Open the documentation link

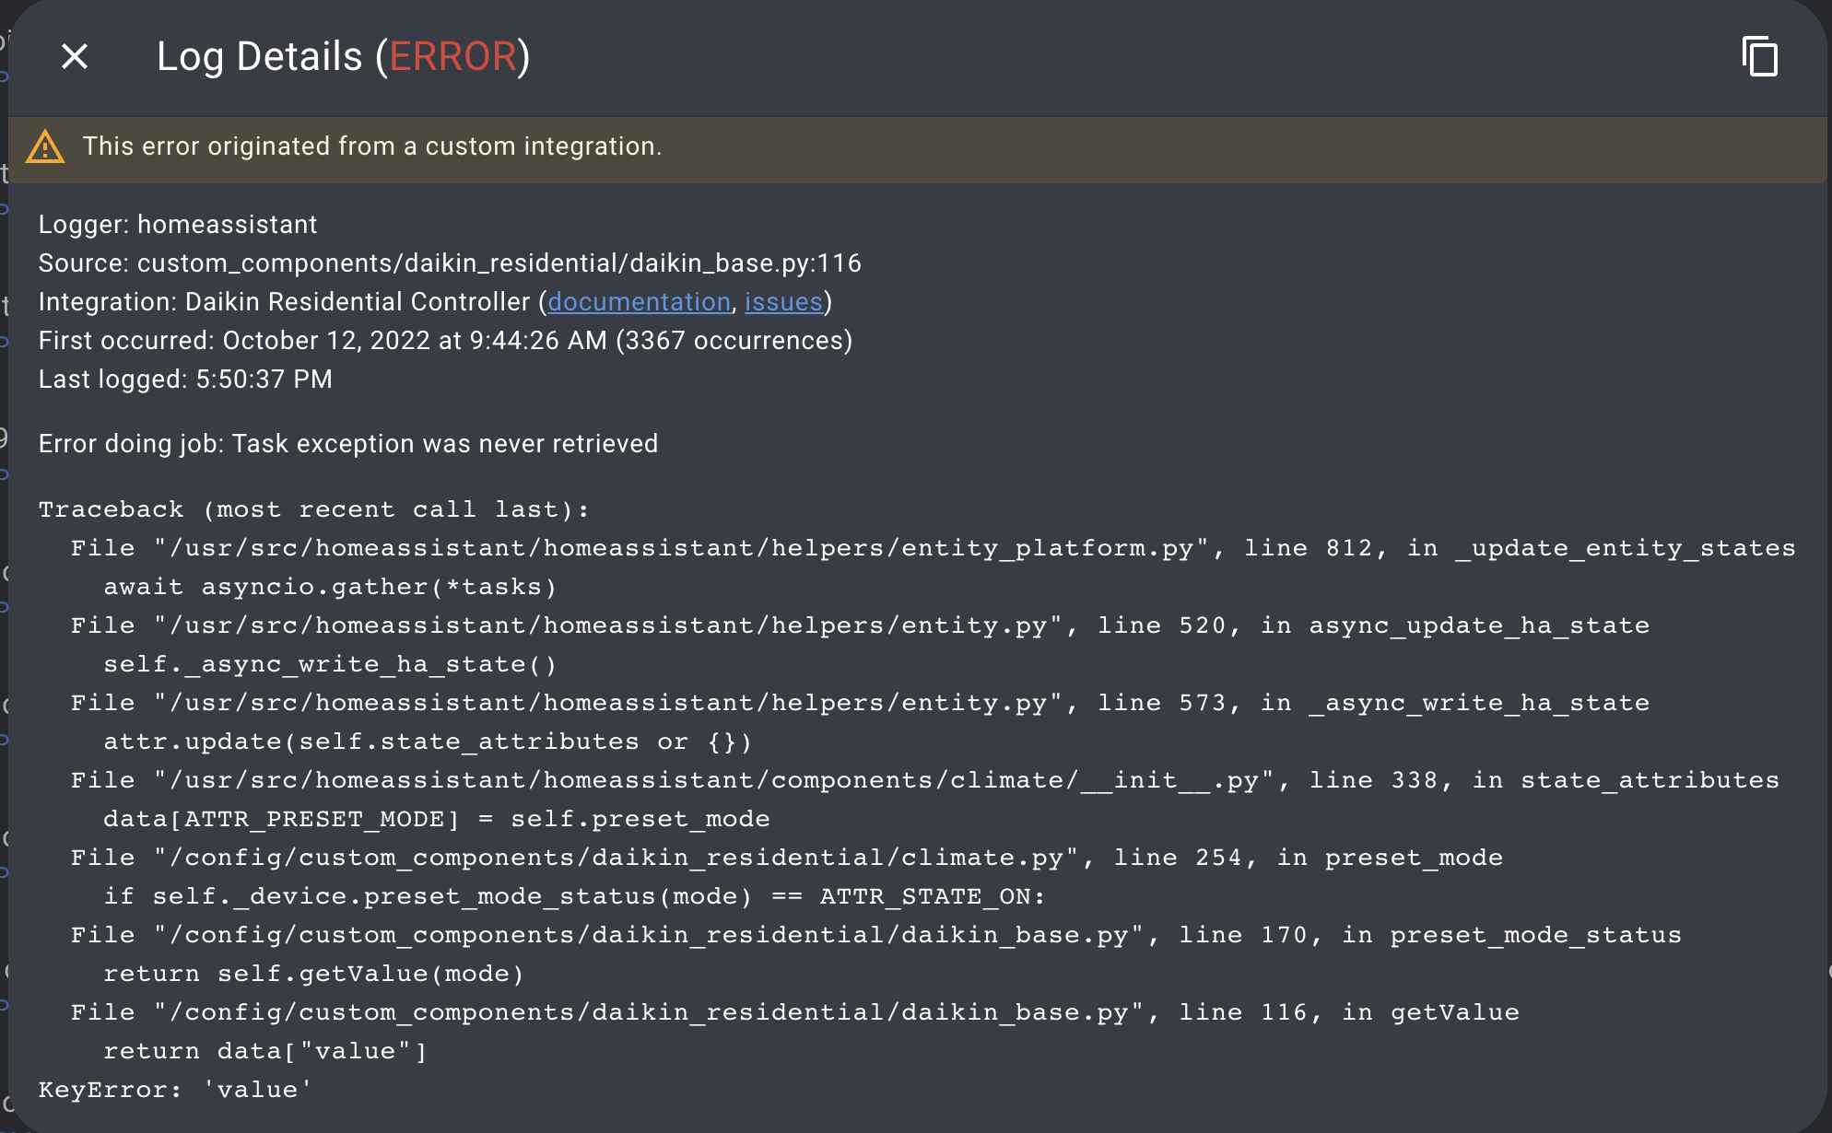pos(639,301)
